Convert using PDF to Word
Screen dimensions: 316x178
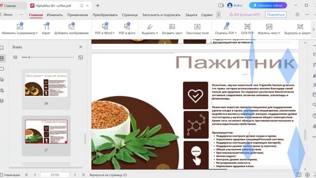point(105,29)
